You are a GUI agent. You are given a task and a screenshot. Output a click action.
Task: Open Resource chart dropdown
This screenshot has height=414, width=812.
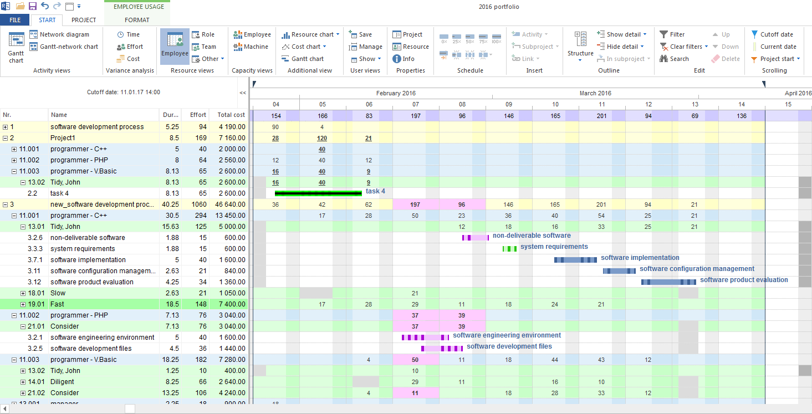click(310, 34)
